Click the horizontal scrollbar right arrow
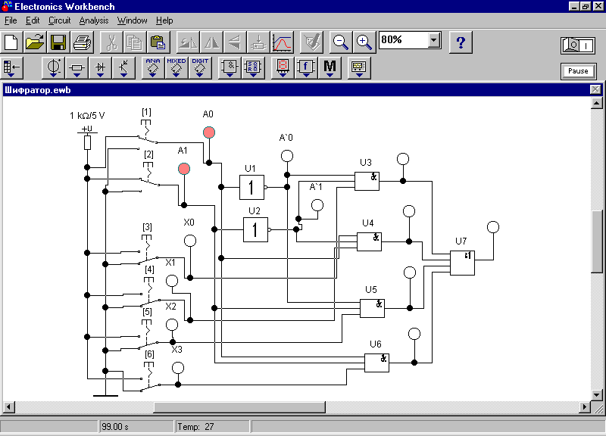This screenshot has height=436, width=606. pyautogui.click(x=585, y=407)
